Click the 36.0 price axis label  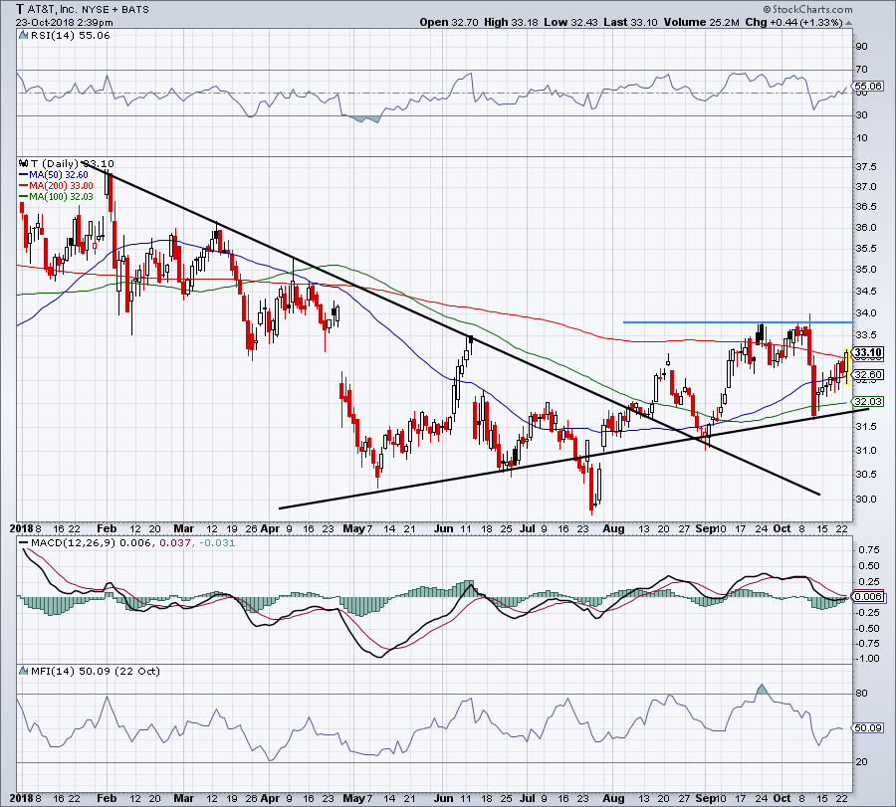[866, 227]
